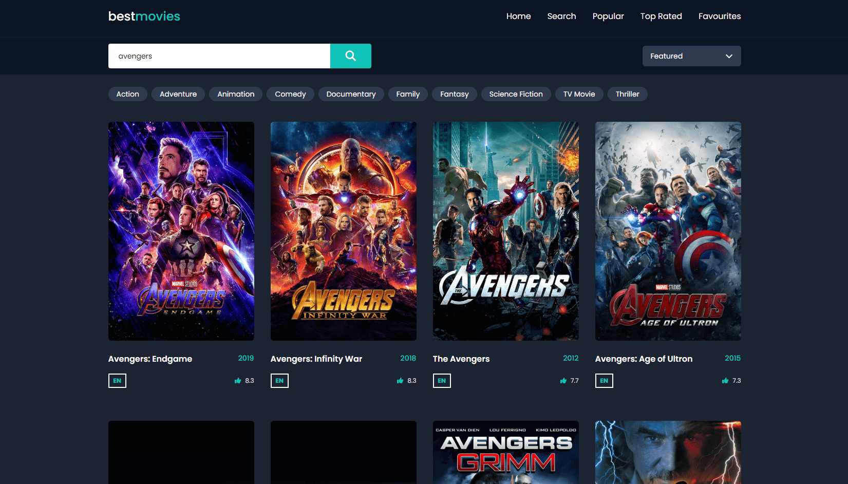Image resolution: width=848 pixels, height=484 pixels.
Task: Toggle the Family genre filter
Action: (x=408, y=94)
